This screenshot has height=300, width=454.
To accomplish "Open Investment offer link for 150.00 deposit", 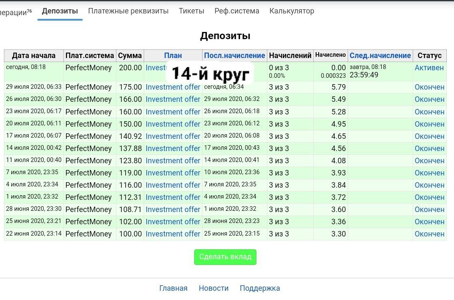I will [x=173, y=124].
